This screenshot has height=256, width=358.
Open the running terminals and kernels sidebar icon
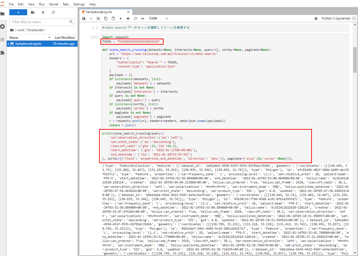click(x=2, y=27)
